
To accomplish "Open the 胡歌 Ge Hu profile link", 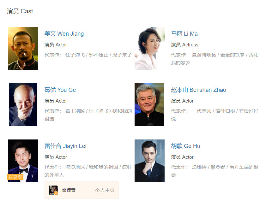I will tap(185, 146).
